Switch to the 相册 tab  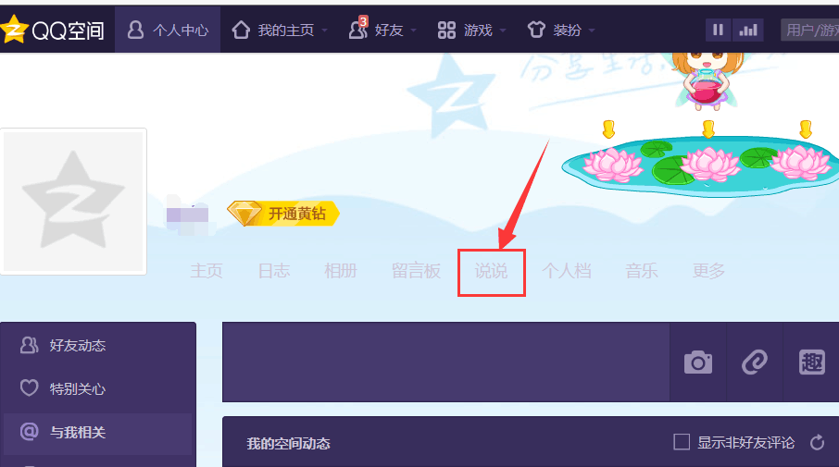coord(340,271)
